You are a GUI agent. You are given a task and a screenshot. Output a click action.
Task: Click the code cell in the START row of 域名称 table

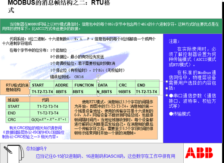49,106
